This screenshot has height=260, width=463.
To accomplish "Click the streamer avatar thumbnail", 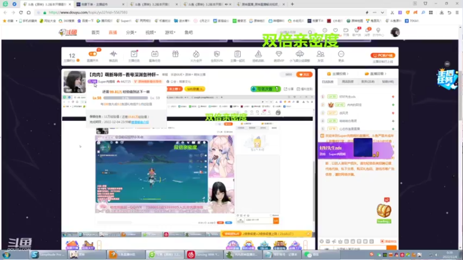I will pos(75,81).
